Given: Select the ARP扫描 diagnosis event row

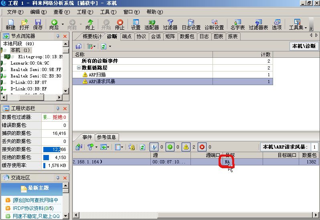Looking at the screenshot, I should 97,75.
